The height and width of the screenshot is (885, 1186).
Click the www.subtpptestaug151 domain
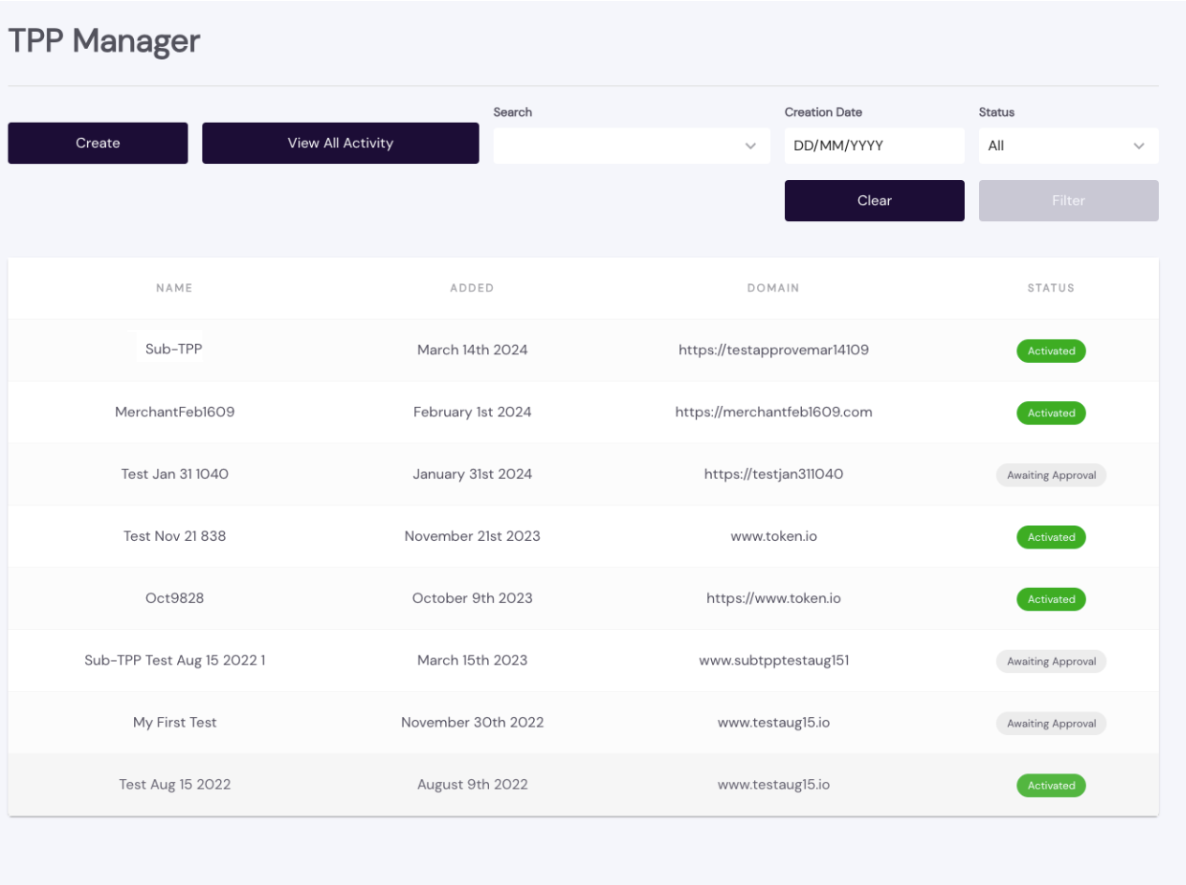773,661
